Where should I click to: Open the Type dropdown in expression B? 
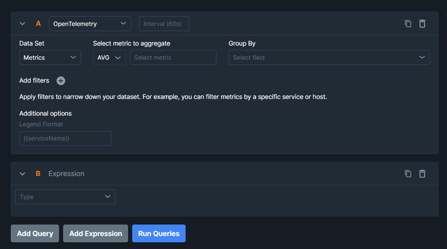point(65,197)
